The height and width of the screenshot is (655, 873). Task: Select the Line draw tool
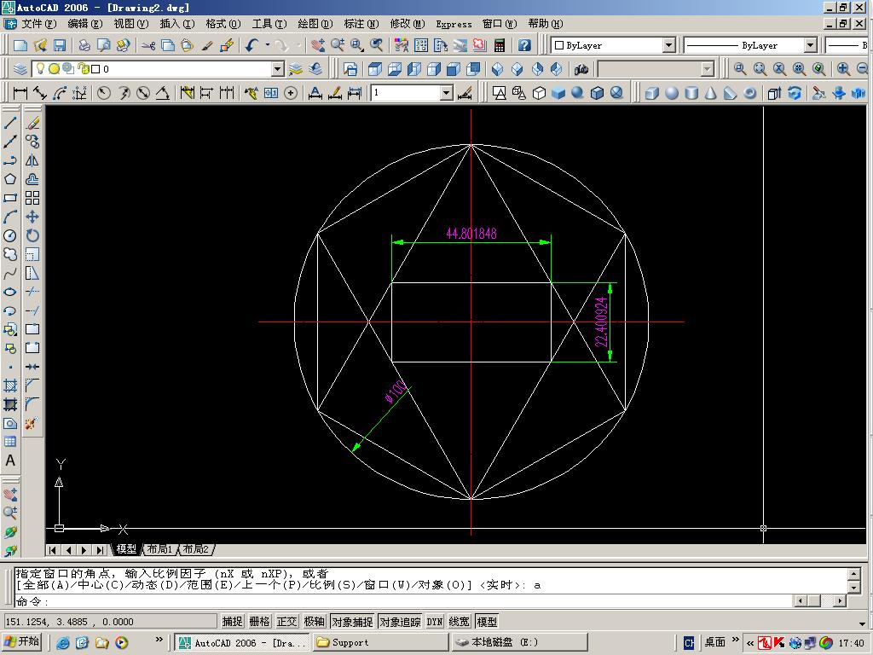(x=10, y=123)
